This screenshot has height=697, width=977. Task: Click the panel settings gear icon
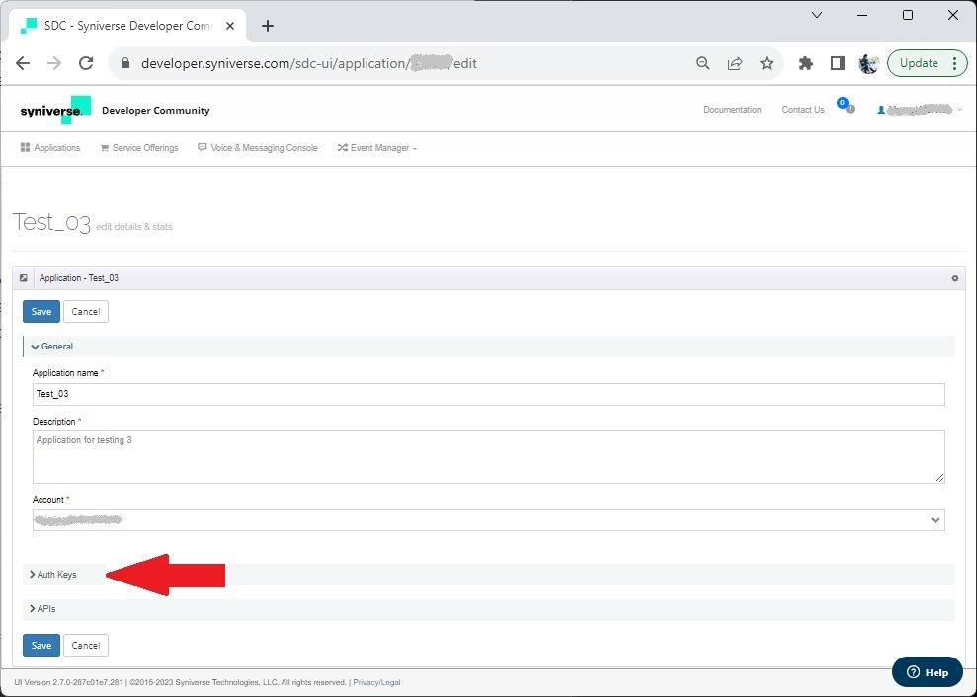(x=954, y=278)
